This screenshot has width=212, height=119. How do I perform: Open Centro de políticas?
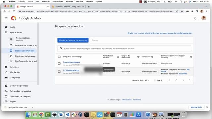(x=19, y=86)
